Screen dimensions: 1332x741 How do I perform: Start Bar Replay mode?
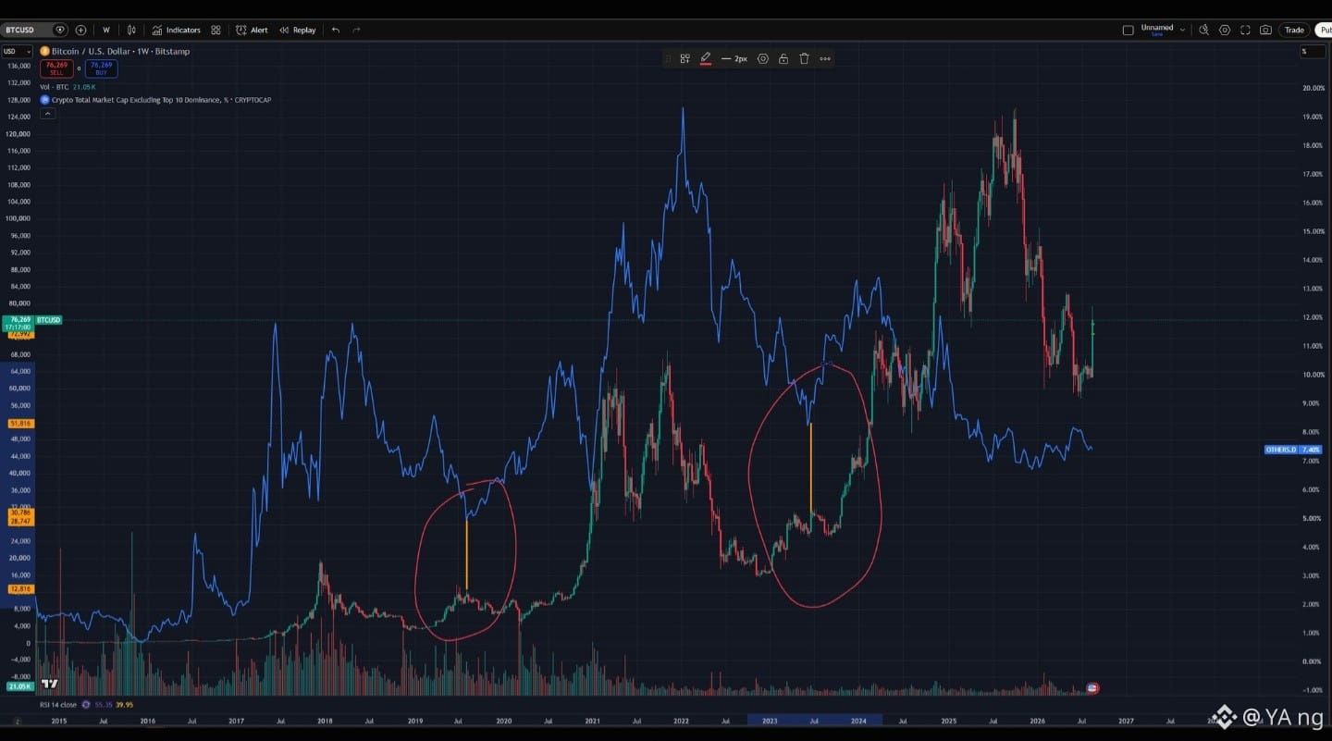(x=298, y=31)
